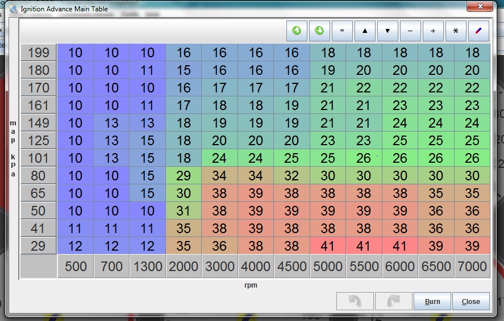
Task: Select cell 41 at 29 kPa, 5000 rpm
Action: click(x=328, y=246)
